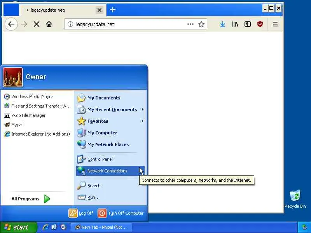Screen dimensions: 311x233
Task: Open the browser hamburger menu
Action: (x=275, y=24)
